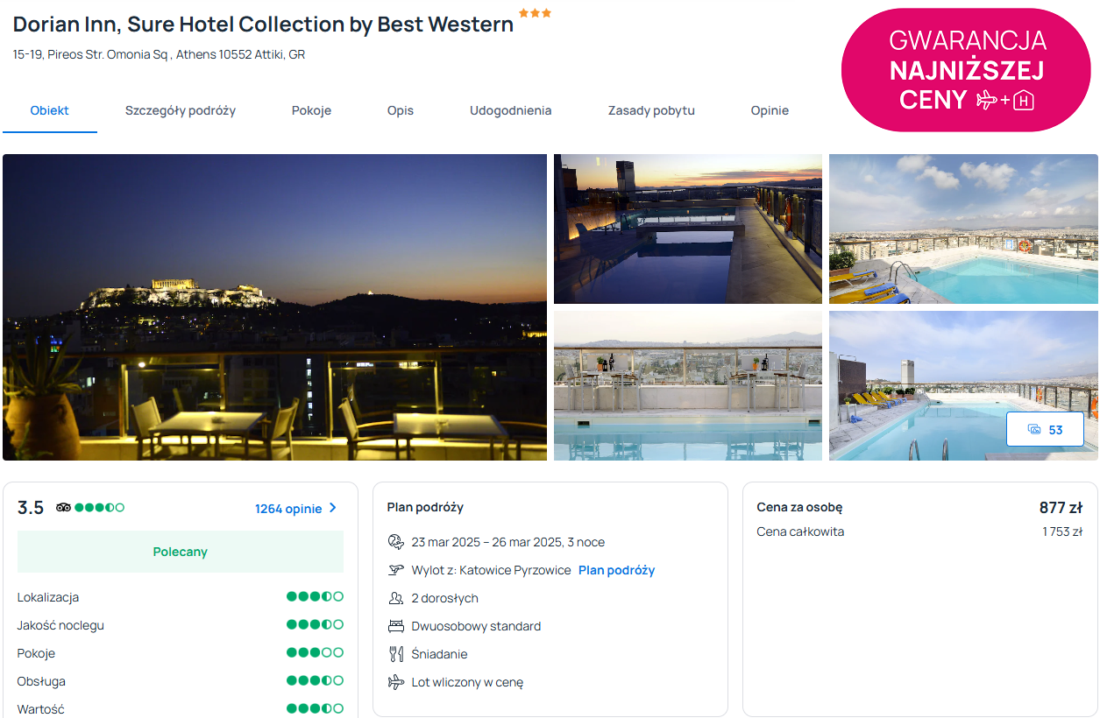The width and height of the screenshot is (1100, 718).
Task: Go to the Zasady pobytu tab
Action: pyautogui.click(x=651, y=111)
